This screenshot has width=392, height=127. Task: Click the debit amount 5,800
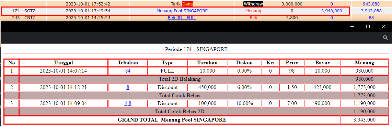click(x=292, y=18)
